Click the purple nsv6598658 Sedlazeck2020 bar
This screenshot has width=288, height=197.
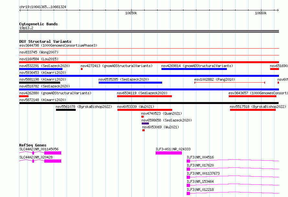[x=145, y=123]
